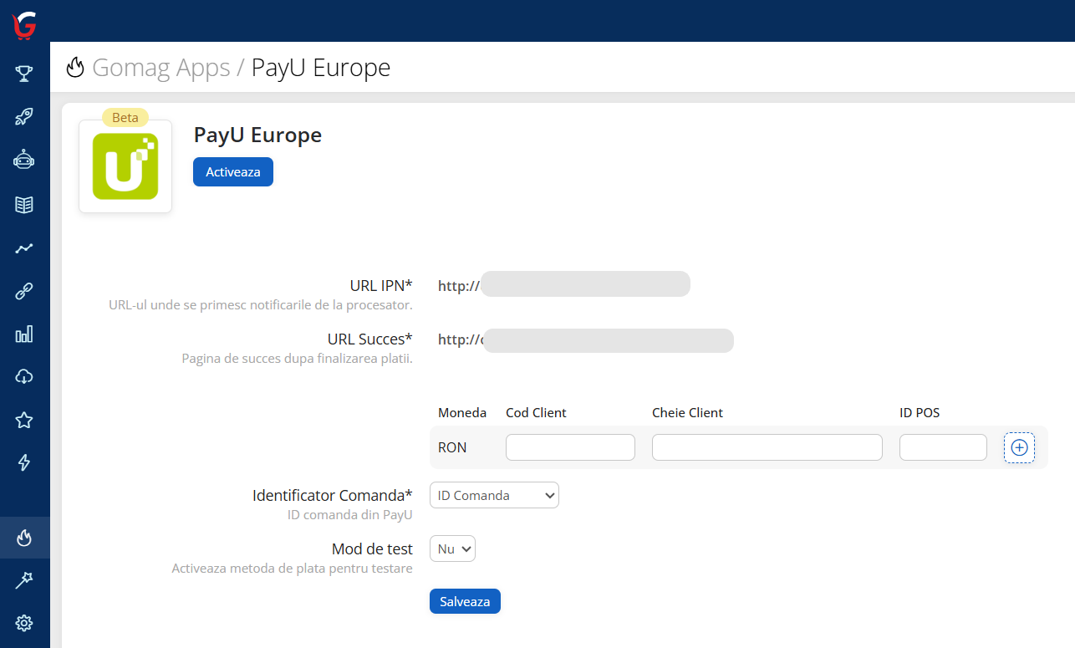1075x648 pixels.
Task: Click the plus button to add another currency row
Action: (1019, 447)
